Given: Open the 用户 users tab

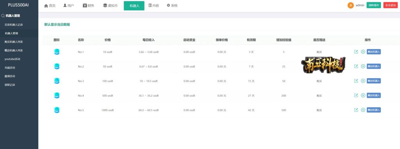Looking at the screenshot, I should pos(69,5).
